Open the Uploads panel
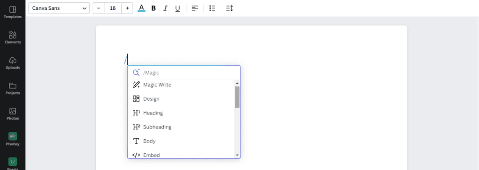This screenshot has width=479, height=170. pyautogui.click(x=13, y=63)
